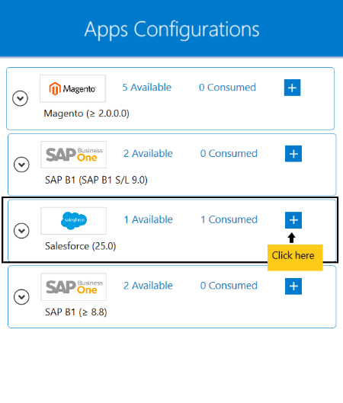The image size is (343, 403).
Task: Click "0 Consumed" in the Magento row
Action: coord(227,88)
